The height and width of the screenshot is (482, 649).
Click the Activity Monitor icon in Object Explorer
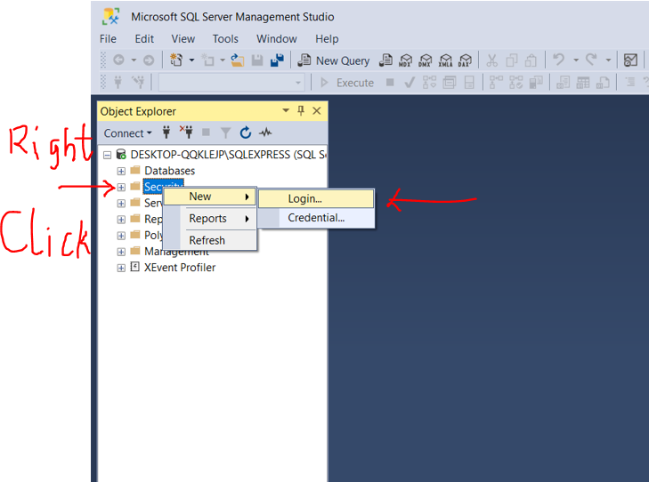(x=265, y=133)
